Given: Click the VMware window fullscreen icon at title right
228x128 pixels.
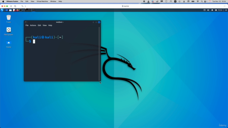Looking at the screenshot, I should [224, 6].
